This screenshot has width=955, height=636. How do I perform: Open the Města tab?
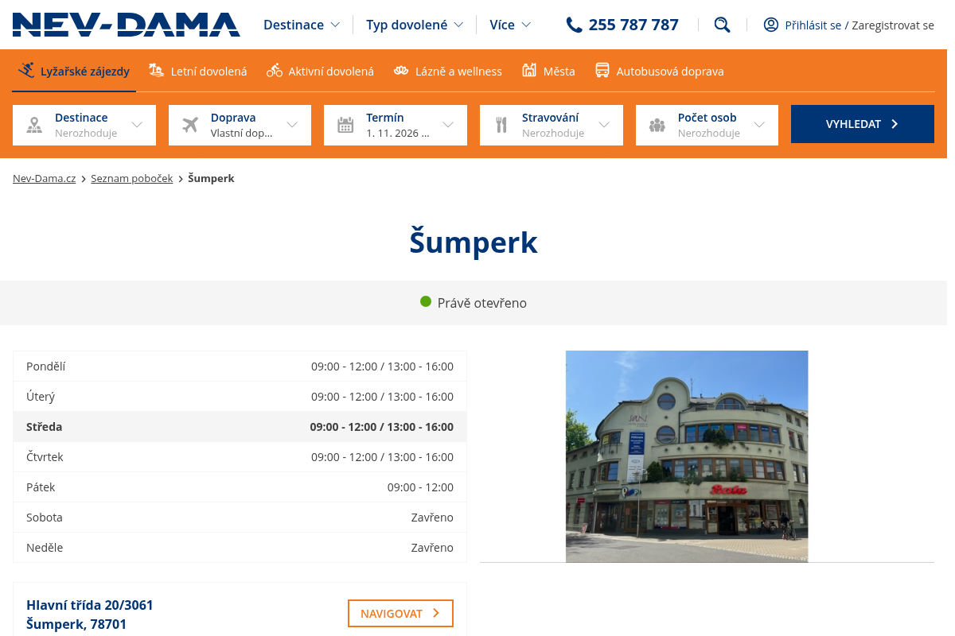(548, 72)
